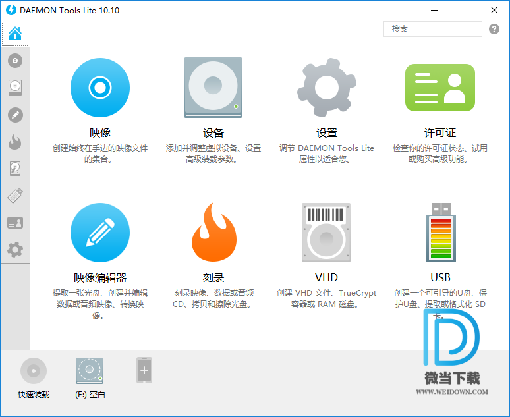Open the USB section title
Screen dimensions: 510x417
[x=440, y=277]
